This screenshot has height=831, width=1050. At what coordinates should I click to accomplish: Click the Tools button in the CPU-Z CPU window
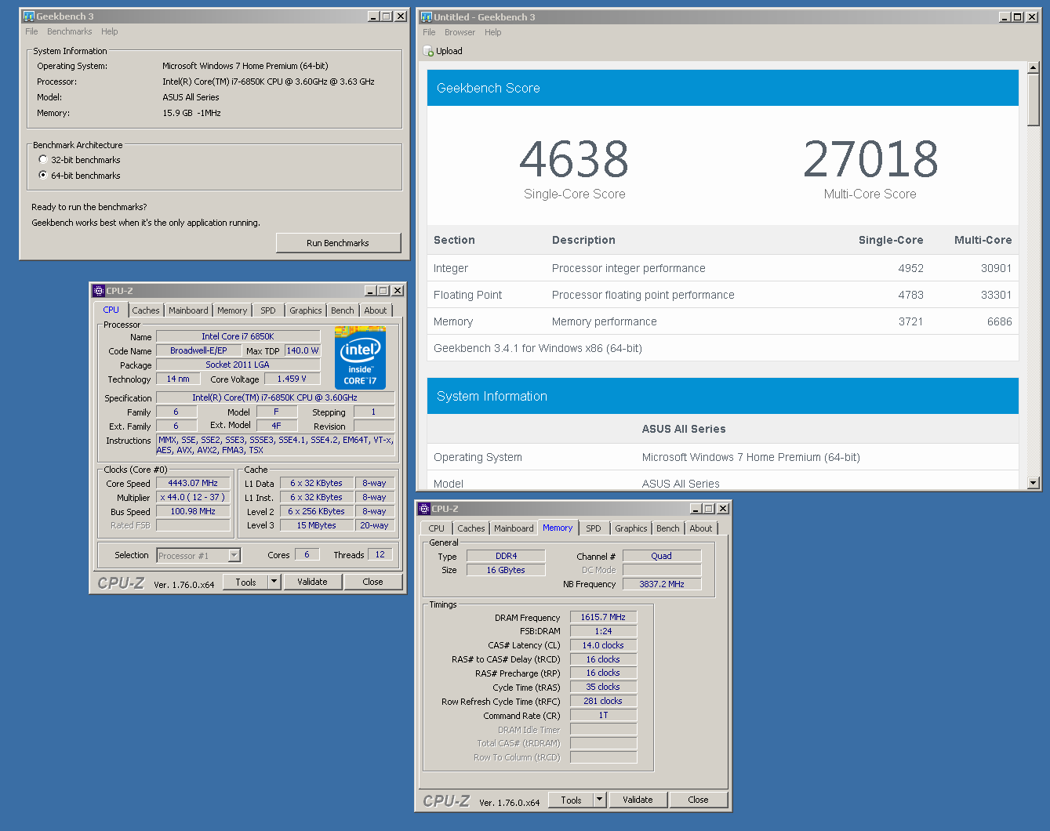[246, 582]
